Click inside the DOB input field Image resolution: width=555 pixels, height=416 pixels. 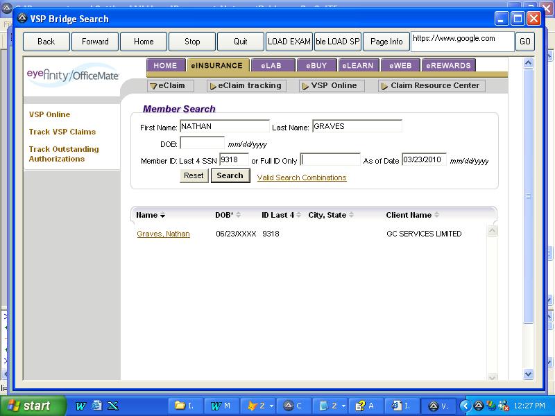point(202,144)
